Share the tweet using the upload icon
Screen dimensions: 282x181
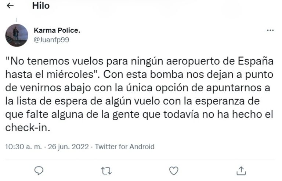[241, 170]
